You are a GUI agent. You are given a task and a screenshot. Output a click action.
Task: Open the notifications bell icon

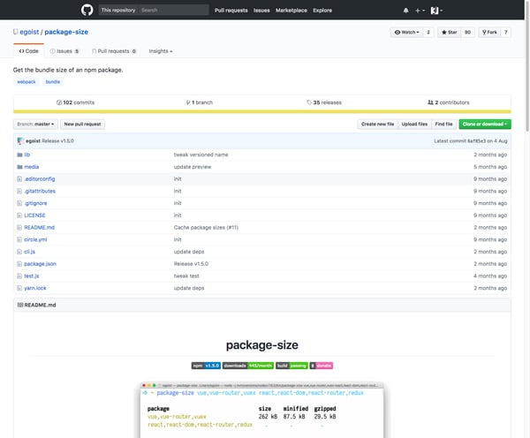405,11
